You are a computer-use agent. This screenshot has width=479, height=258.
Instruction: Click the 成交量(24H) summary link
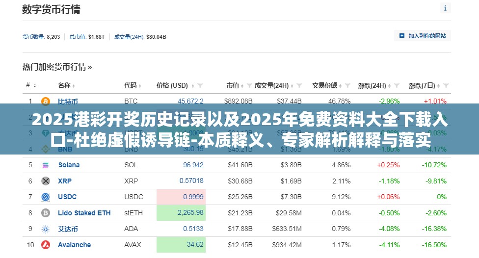129,37
